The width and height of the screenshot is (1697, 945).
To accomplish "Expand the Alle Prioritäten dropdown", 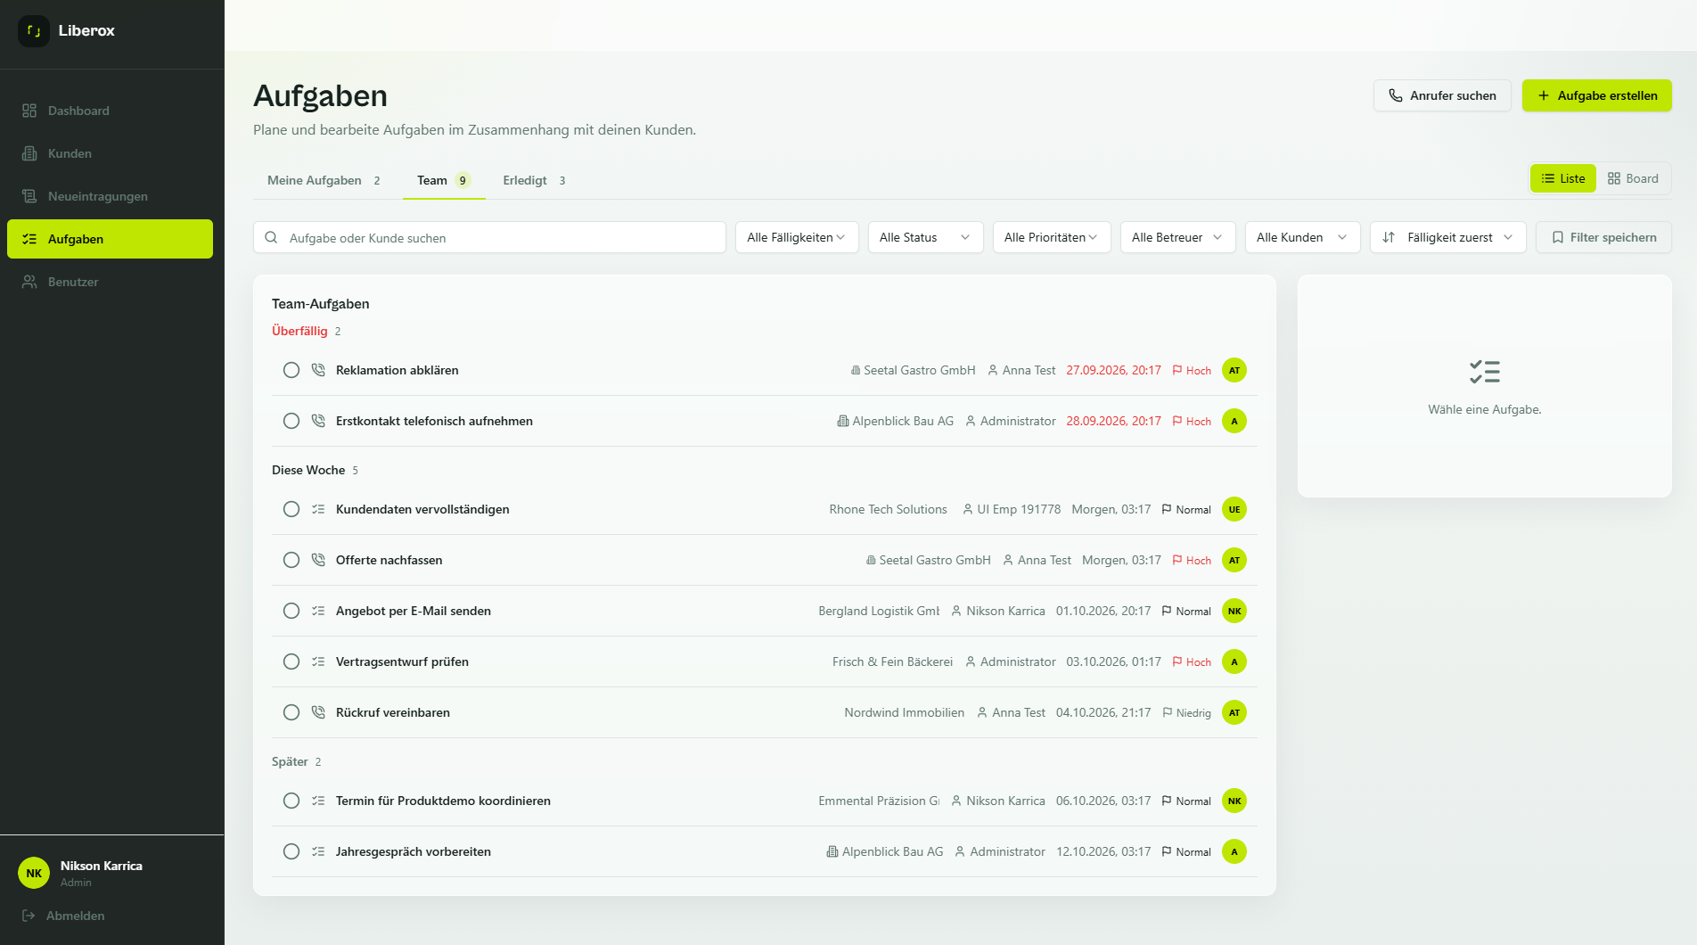I will tap(1052, 237).
